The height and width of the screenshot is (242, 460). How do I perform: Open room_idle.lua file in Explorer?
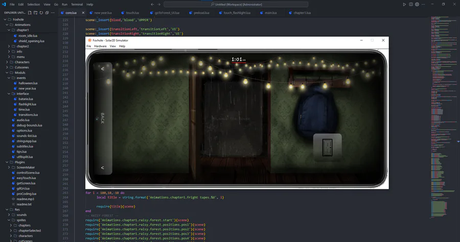coord(28,36)
